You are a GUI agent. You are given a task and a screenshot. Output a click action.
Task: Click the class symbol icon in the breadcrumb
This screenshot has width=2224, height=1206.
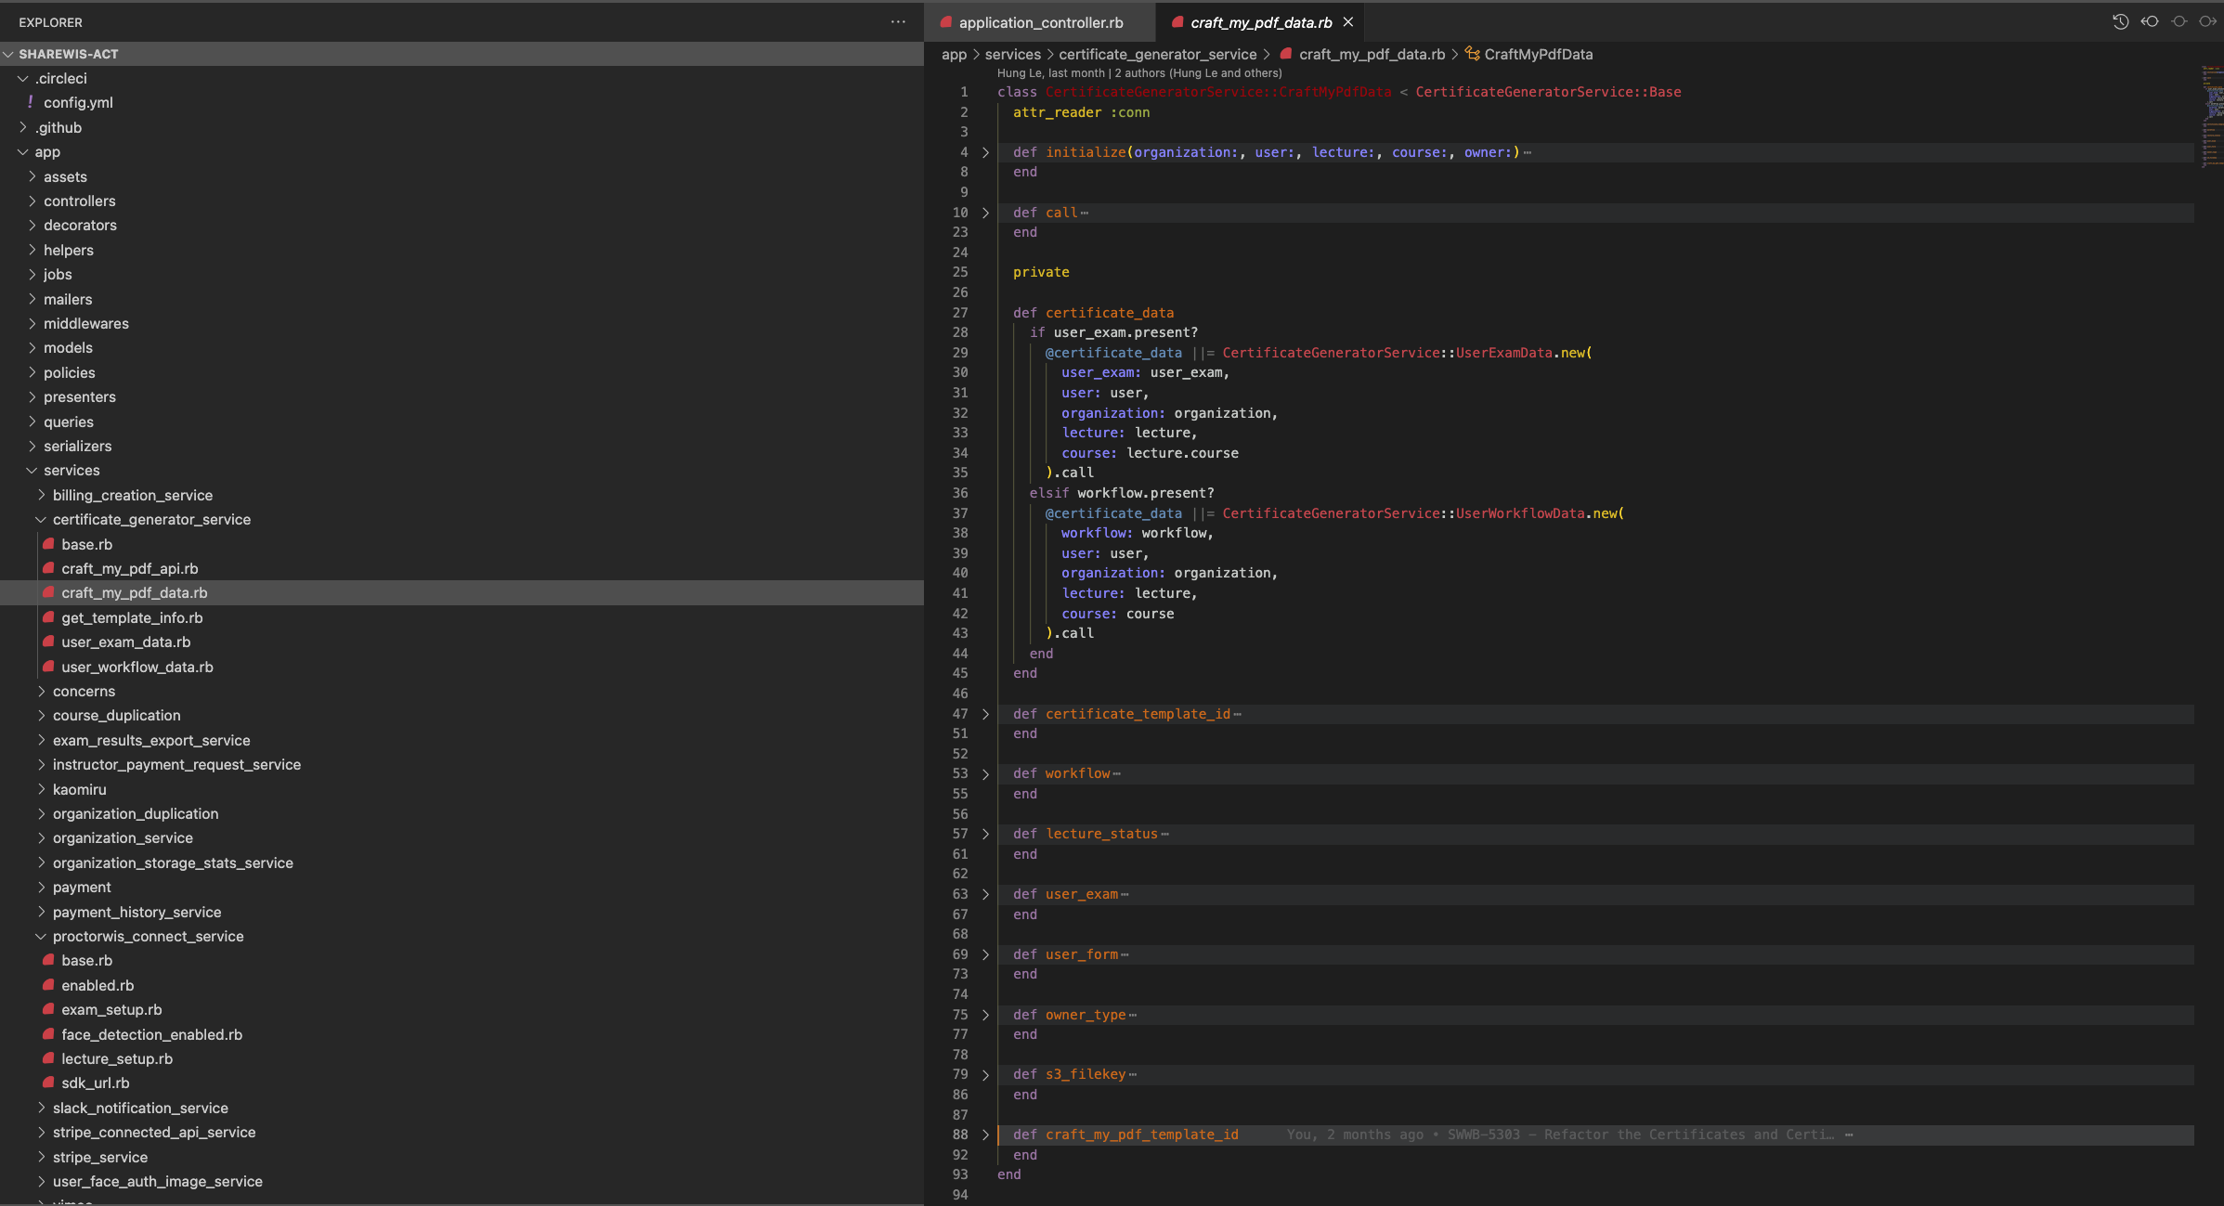click(x=1472, y=54)
